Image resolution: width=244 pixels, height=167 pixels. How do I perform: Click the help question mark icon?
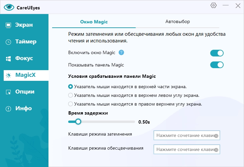121,52
